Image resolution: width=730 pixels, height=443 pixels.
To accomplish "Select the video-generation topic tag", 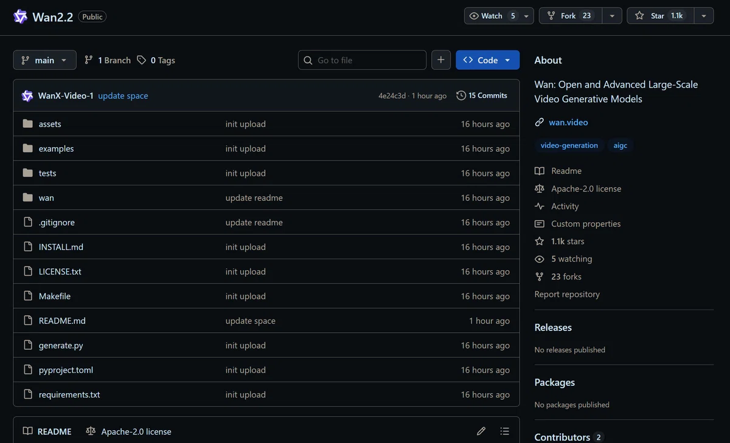I will coord(569,145).
